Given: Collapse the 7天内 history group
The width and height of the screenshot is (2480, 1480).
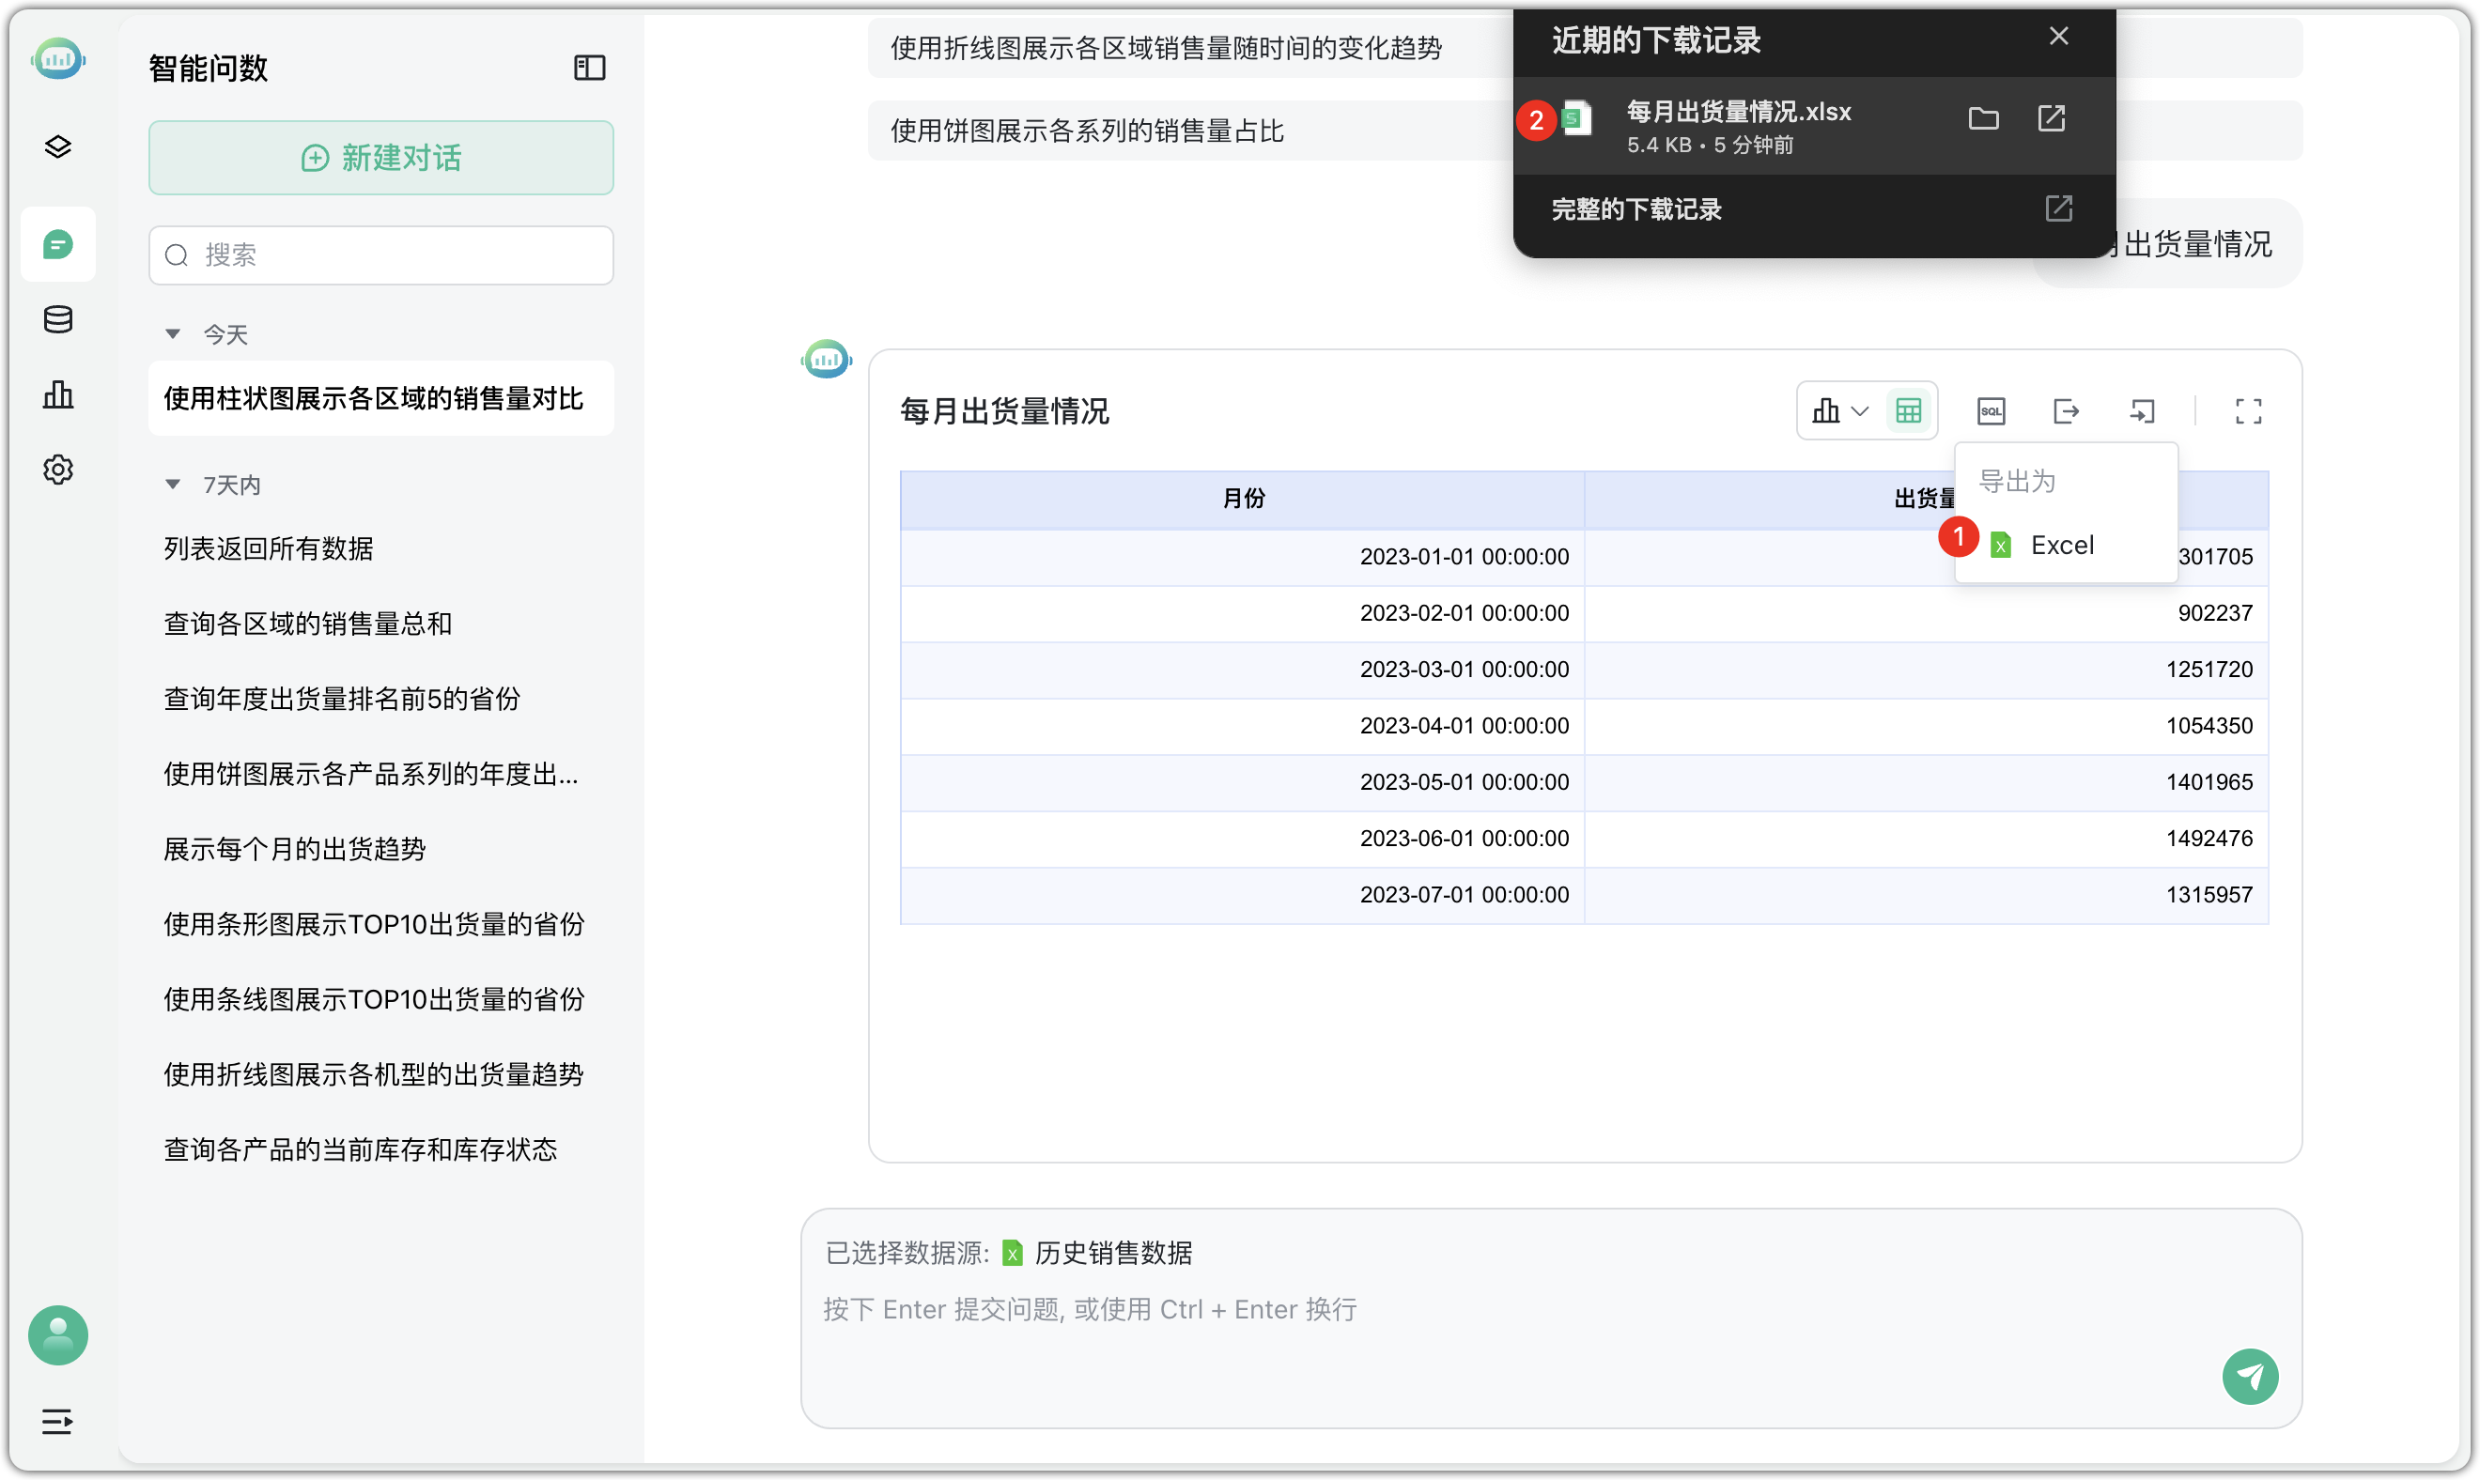Looking at the screenshot, I should pyautogui.click(x=175, y=483).
